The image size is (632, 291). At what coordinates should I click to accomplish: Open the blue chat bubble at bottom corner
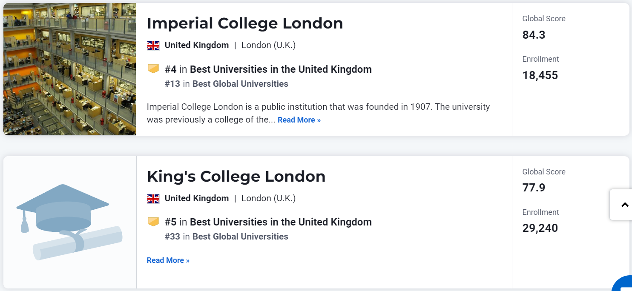pyautogui.click(x=623, y=284)
